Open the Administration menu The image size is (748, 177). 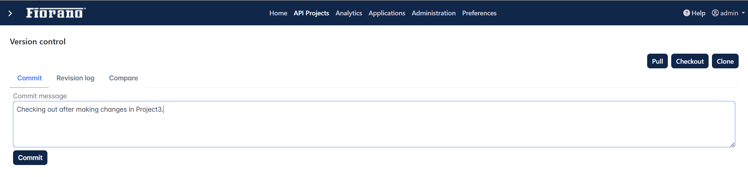(x=433, y=13)
